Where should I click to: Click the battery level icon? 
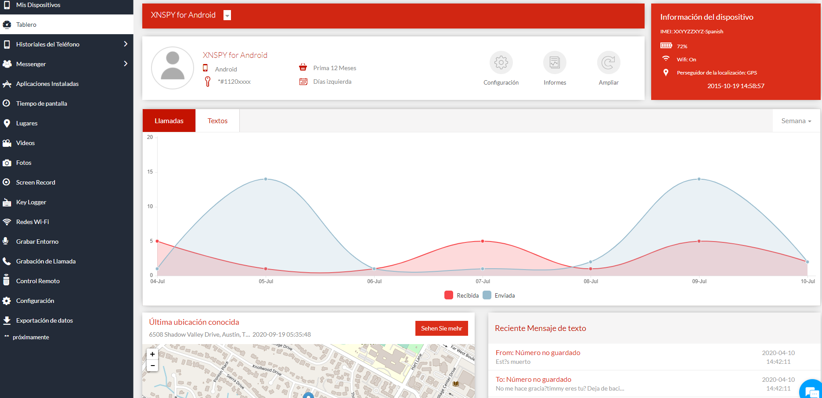[x=666, y=46]
